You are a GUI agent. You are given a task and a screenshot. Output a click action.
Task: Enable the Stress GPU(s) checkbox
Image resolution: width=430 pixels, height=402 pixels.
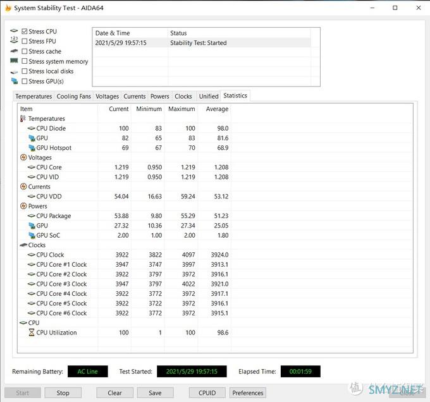pyautogui.click(x=25, y=81)
